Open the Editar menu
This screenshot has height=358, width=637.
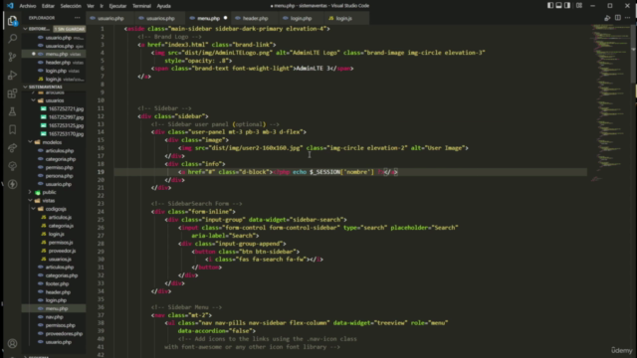(x=48, y=6)
